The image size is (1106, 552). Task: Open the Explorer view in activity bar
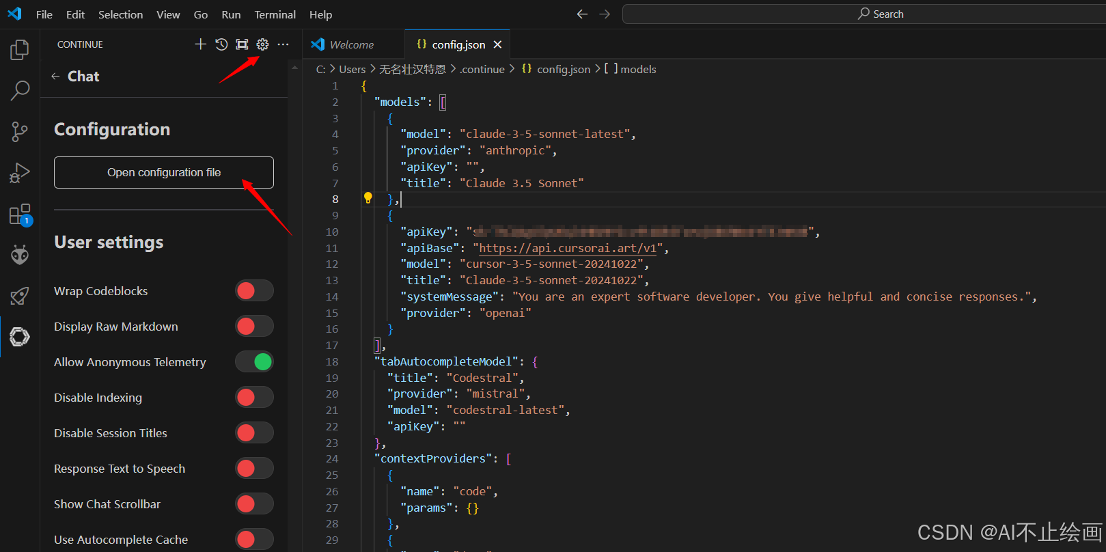(20, 50)
